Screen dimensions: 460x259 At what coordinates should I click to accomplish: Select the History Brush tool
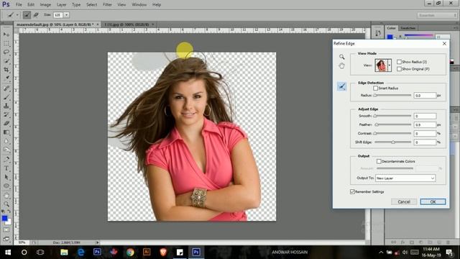pos(6,115)
